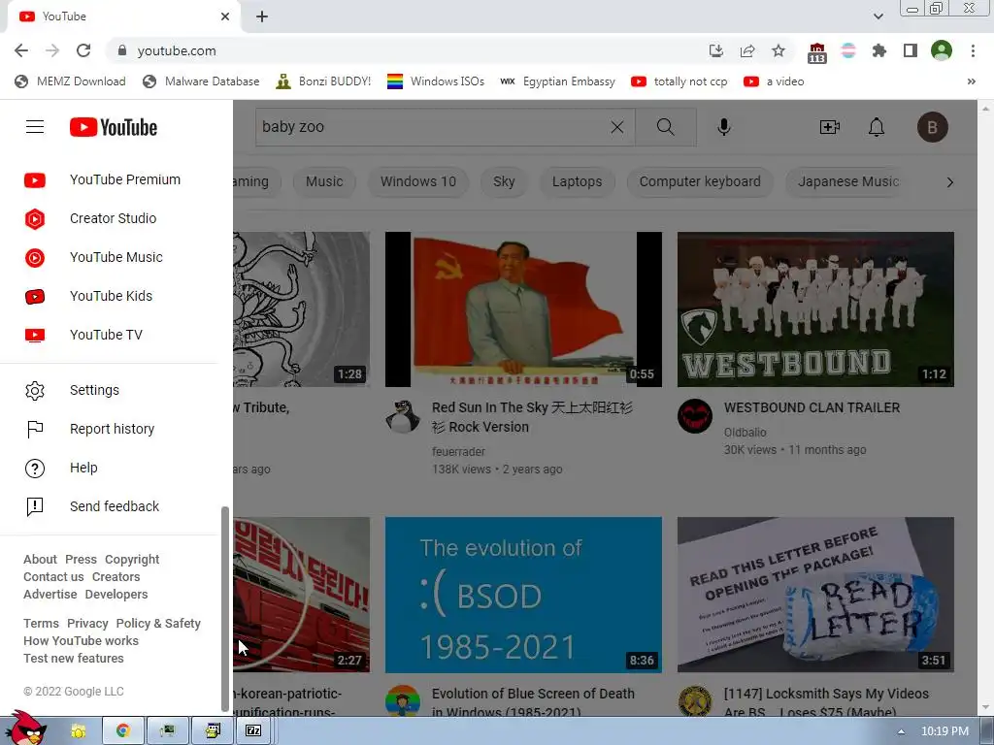Open the Windows ISOs bookmark

pyautogui.click(x=436, y=81)
